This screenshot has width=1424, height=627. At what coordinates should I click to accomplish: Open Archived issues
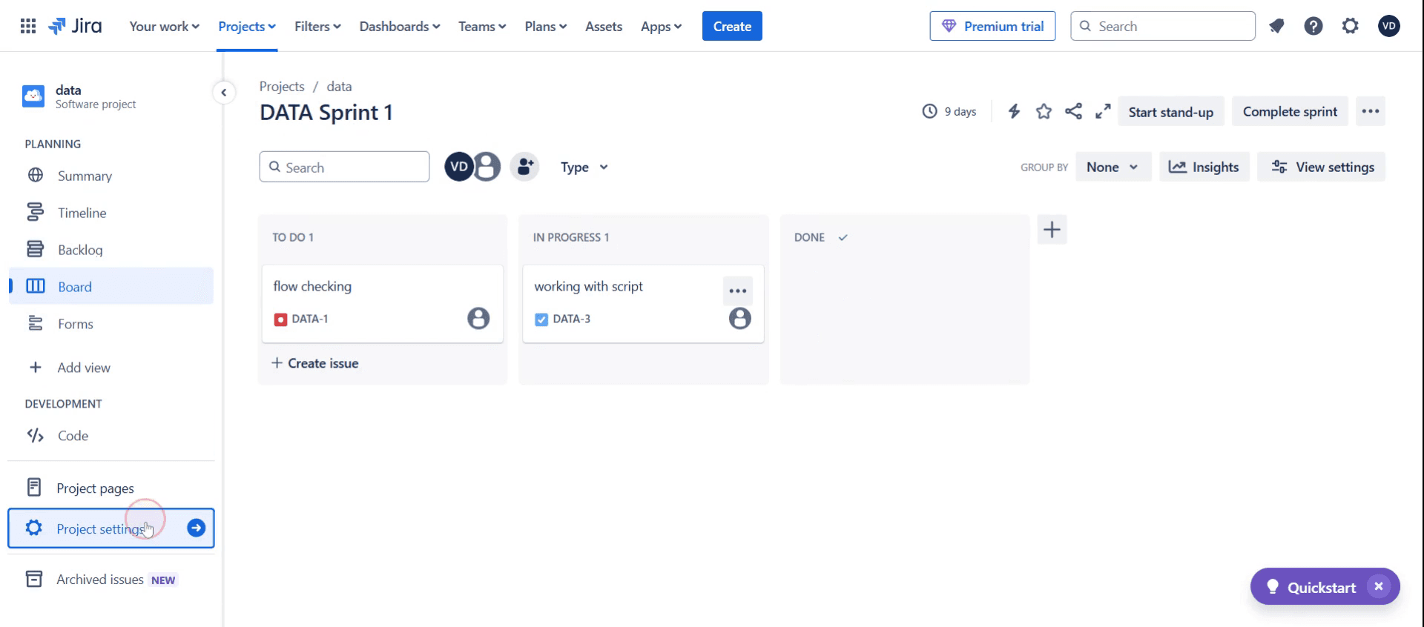111,580
